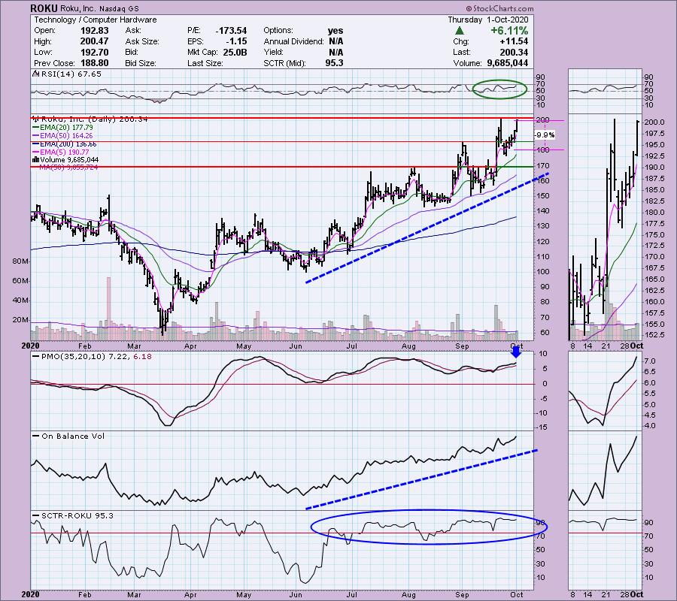Screen dimensions: 677x601
Task: Select the ROKU ticker symbol in the header
Action: 44,8
